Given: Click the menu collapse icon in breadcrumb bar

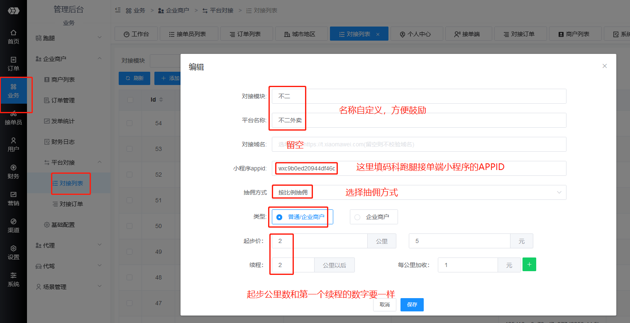Looking at the screenshot, I should (x=118, y=10).
